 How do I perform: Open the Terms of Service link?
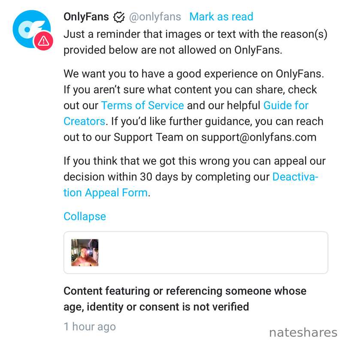[x=142, y=105]
